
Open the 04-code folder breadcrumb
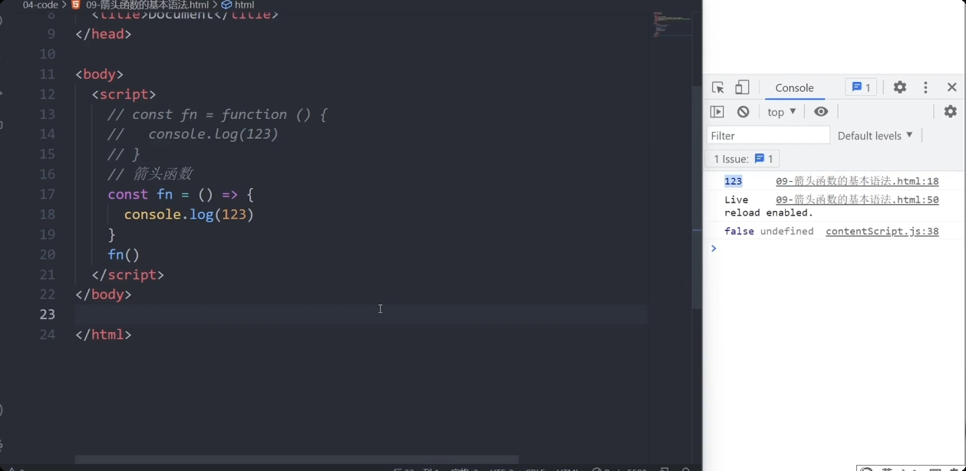click(41, 5)
